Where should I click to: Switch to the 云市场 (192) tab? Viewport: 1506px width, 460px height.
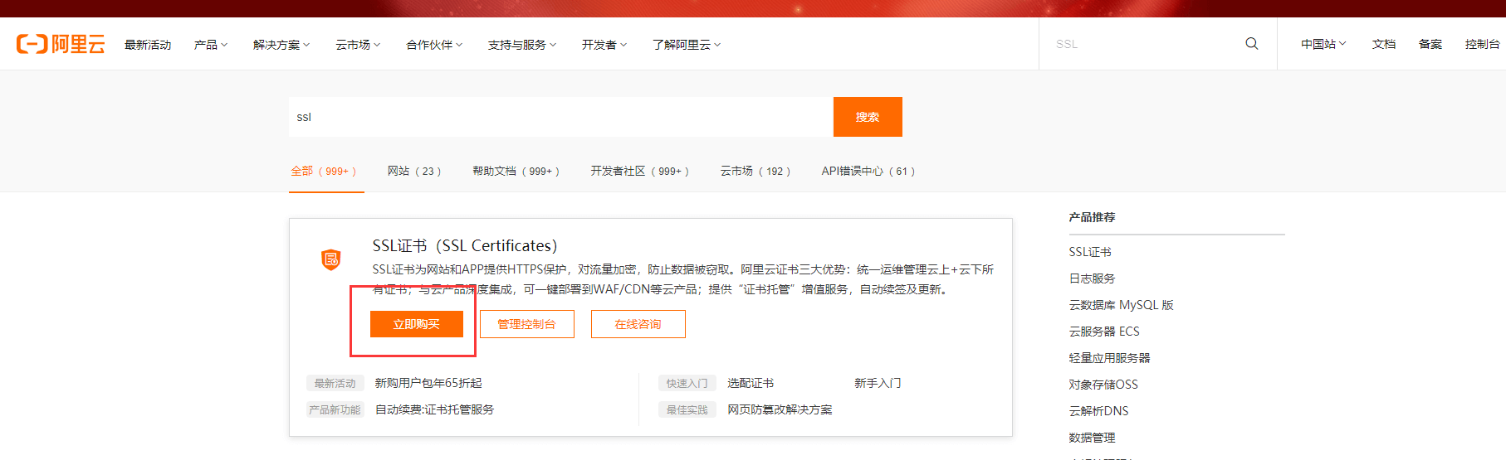pyautogui.click(x=755, y=171)
